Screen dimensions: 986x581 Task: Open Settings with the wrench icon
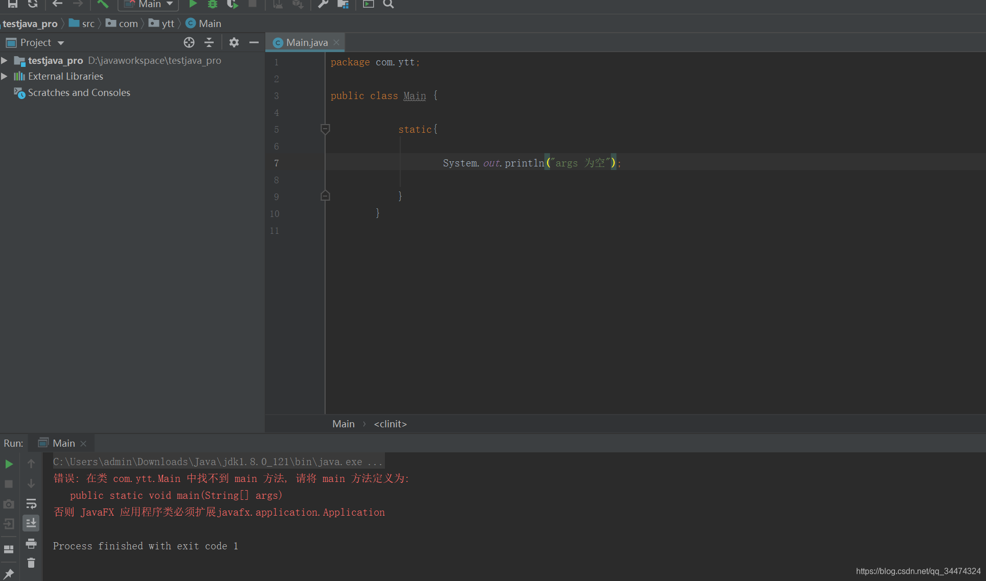[x=323, y=4]
